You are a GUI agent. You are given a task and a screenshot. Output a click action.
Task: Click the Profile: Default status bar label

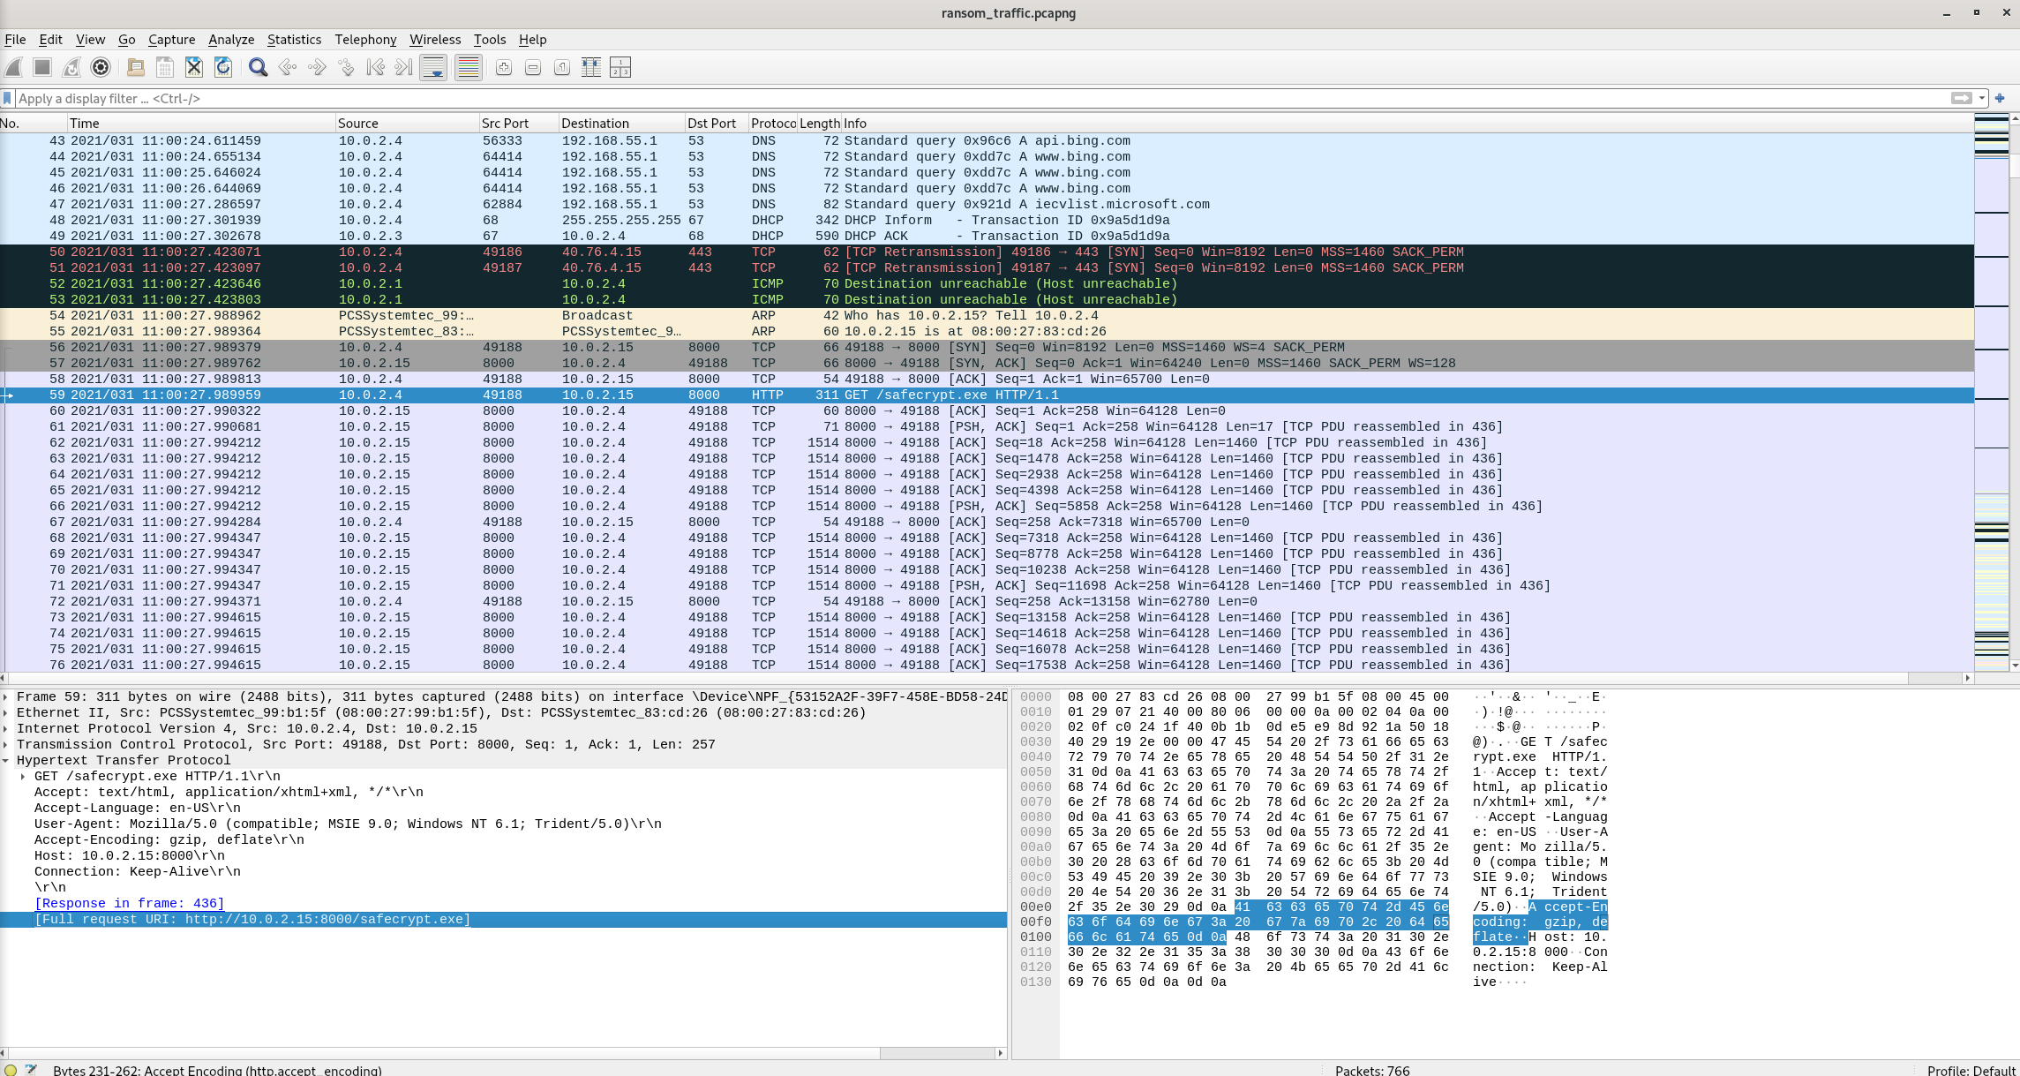coord(1971,1070)
